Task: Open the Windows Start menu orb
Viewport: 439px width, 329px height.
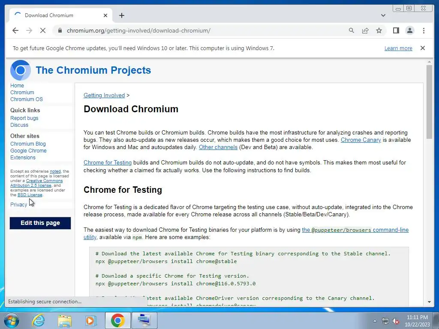Action: (x=12, y=320)
